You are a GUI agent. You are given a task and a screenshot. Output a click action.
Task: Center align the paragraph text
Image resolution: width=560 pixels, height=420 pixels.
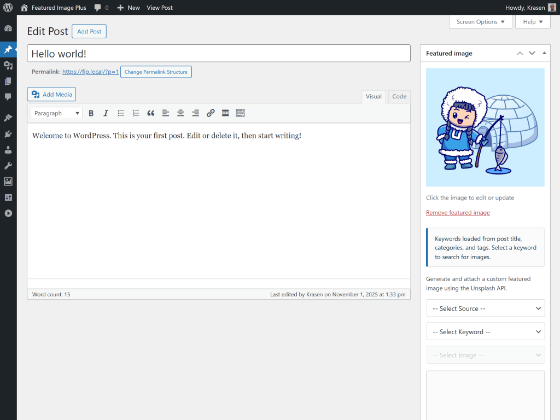(x=180, y=113)
